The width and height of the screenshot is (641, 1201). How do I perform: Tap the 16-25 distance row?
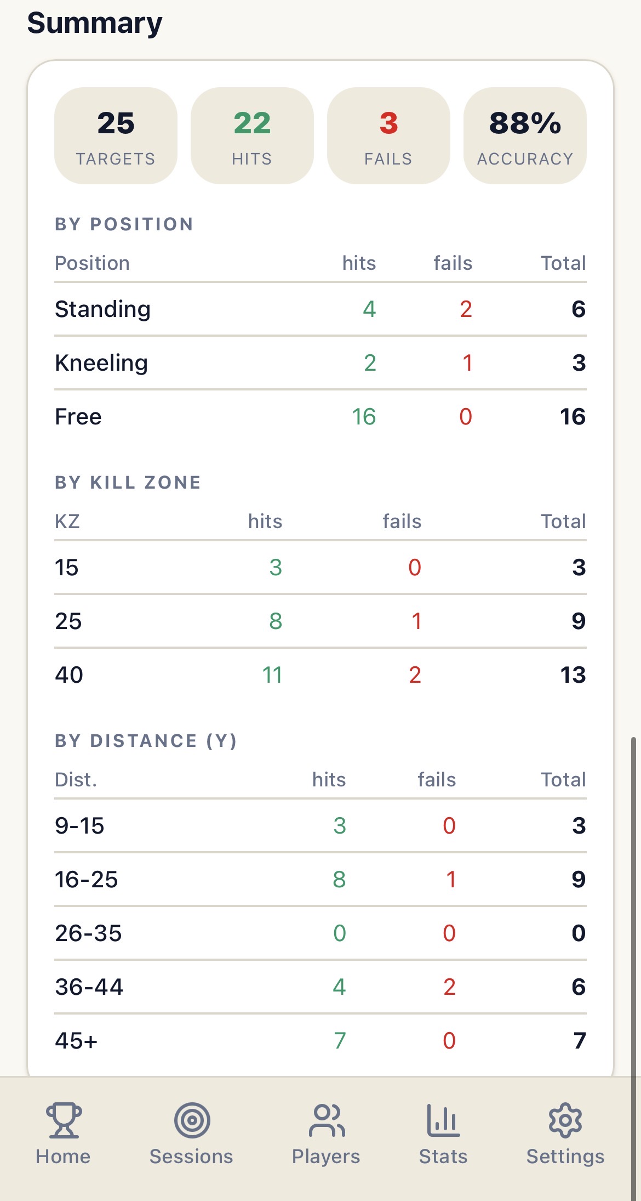tap(321, 880)
